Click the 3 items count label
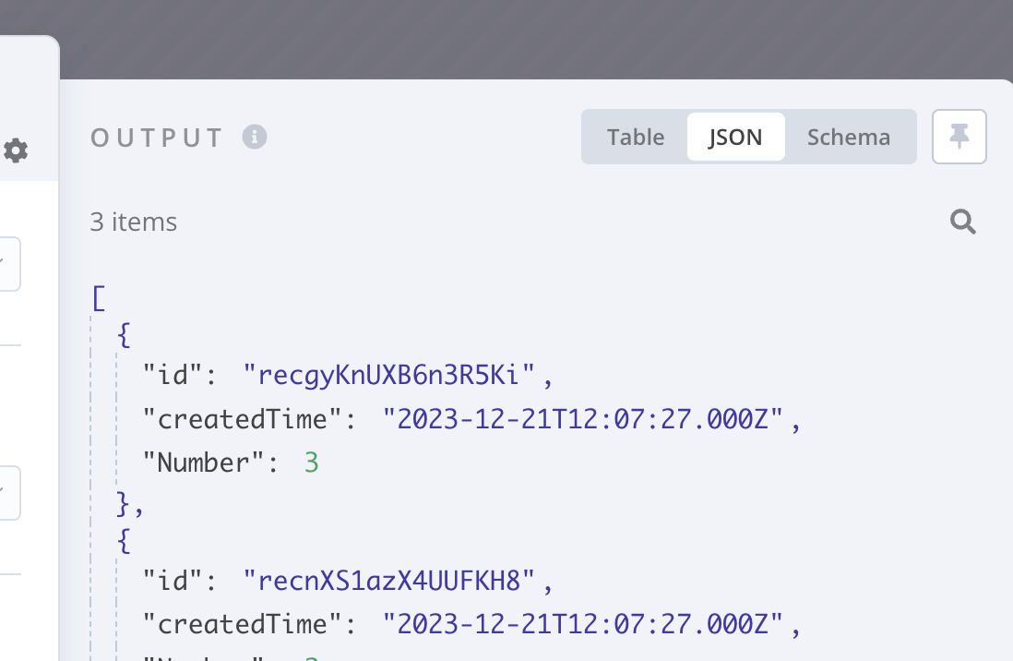 (x=134, y=222)
